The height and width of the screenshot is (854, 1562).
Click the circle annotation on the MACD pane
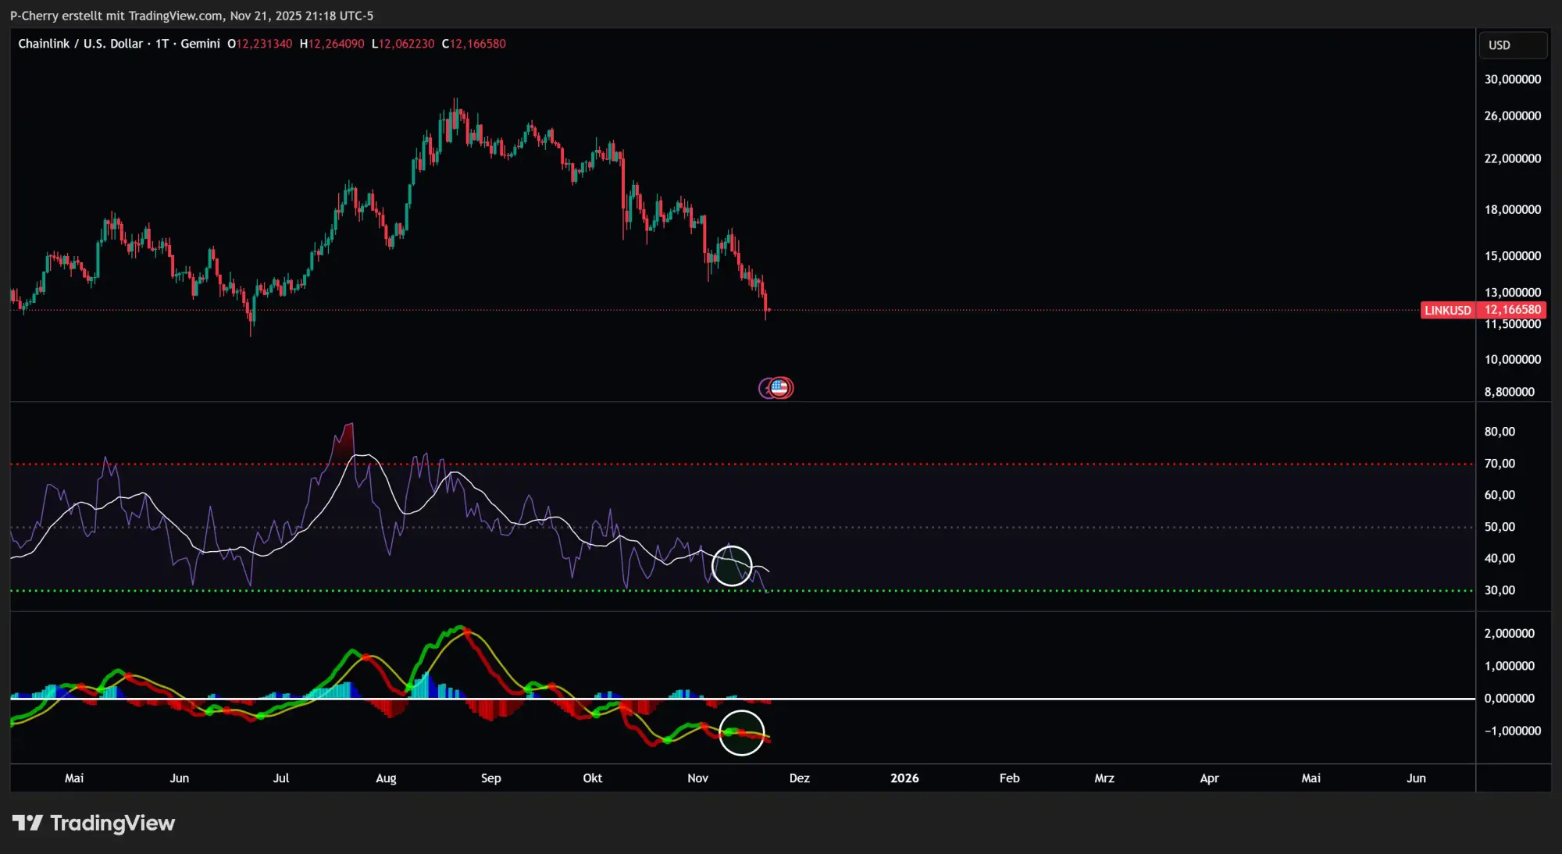tap(741, 732)
